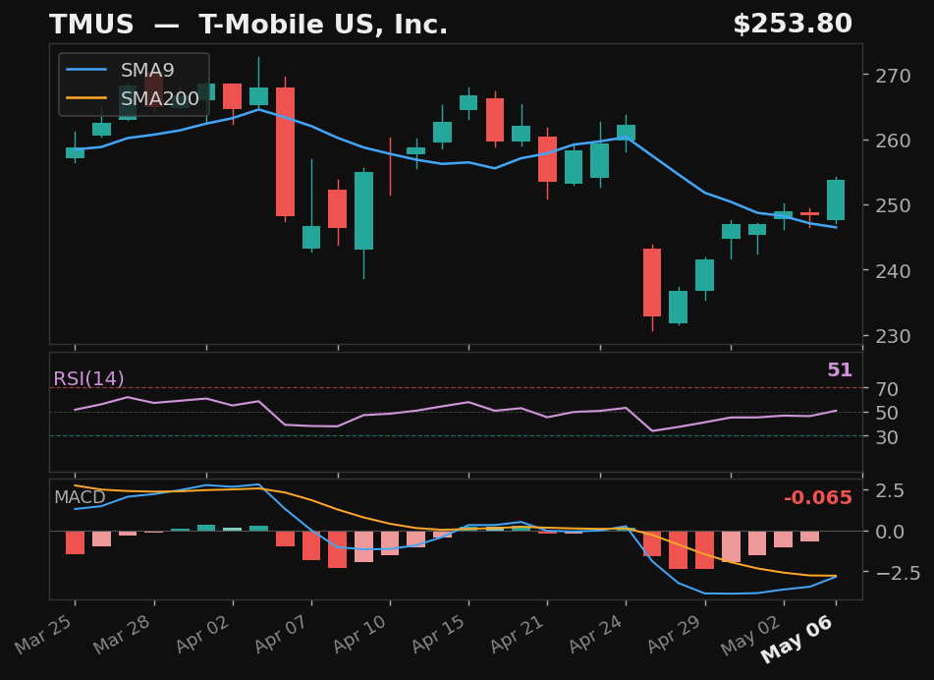Click the RSI current value 51
The image size is (934, 680).
coord(840,370)
